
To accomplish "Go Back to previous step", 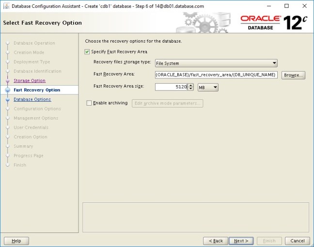I will pos(216,241).
